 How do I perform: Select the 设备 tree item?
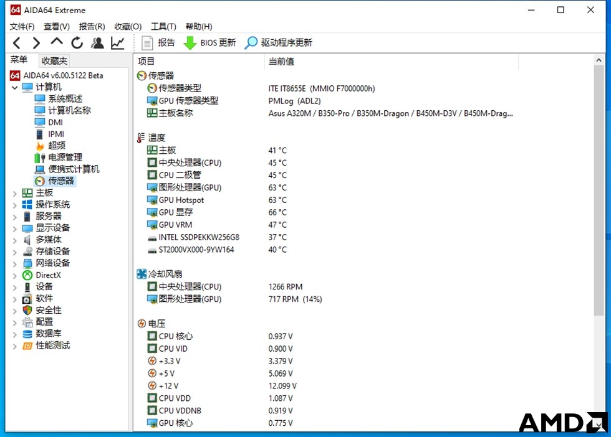[x=44, y=287]
